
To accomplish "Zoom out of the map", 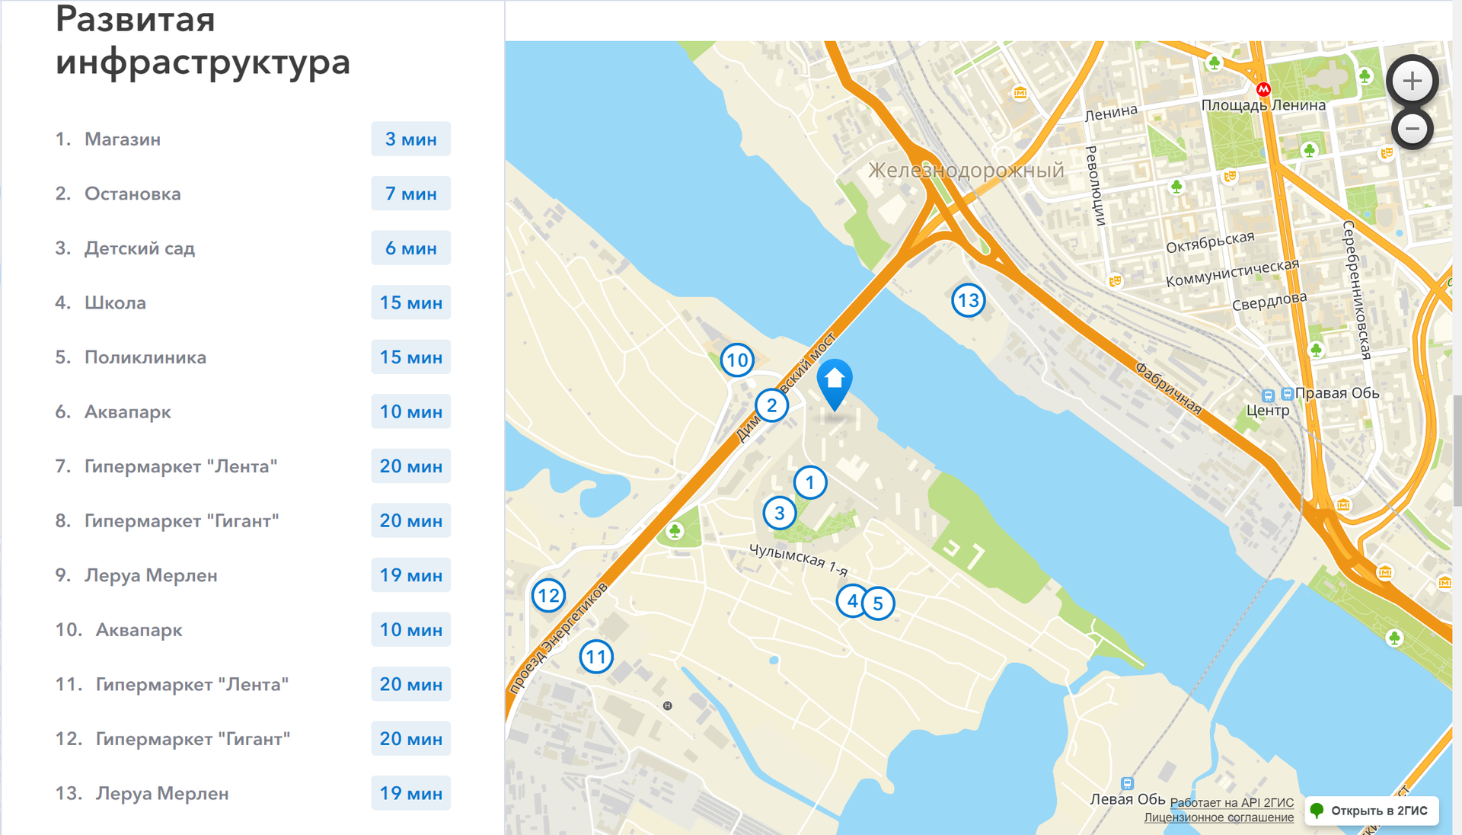I will tap(1412, 129).
